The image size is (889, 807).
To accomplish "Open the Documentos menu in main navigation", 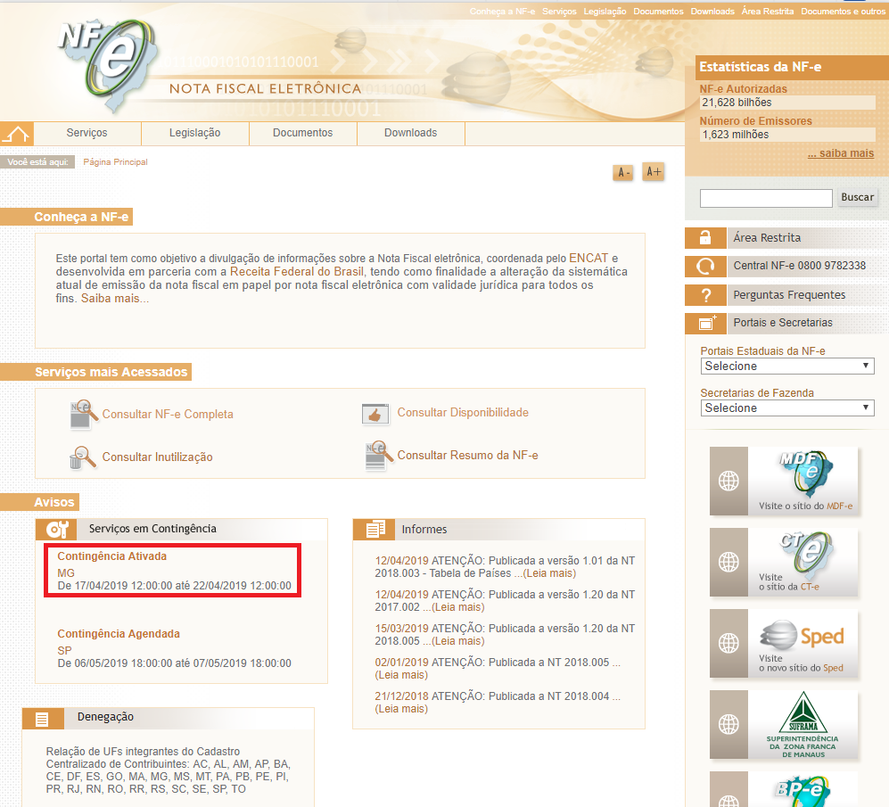I will click(x=303, y=133).
